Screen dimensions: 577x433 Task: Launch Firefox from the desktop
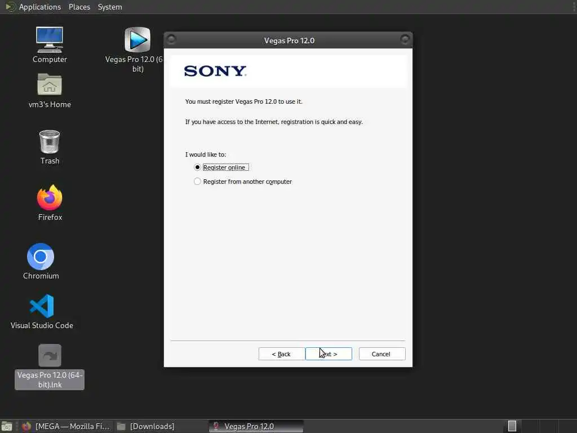pos(50,203)
